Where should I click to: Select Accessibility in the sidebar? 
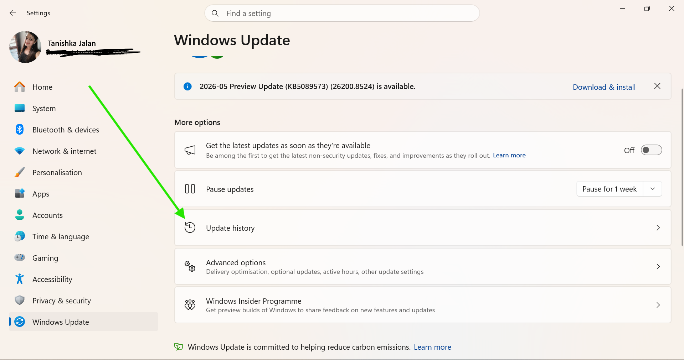pyautogui.click(x=83, y=279)
